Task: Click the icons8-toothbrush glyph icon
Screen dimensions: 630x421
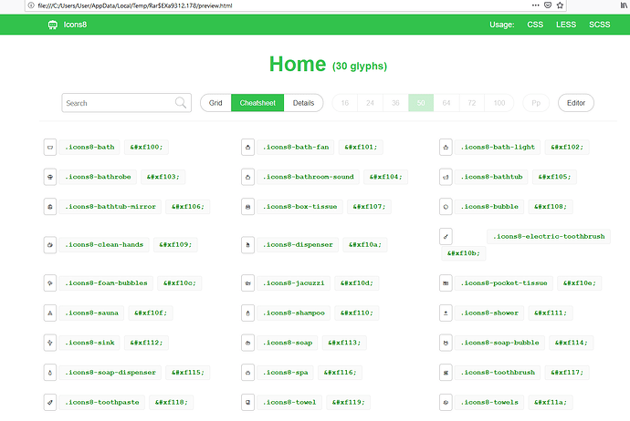Action: (446, 373)
